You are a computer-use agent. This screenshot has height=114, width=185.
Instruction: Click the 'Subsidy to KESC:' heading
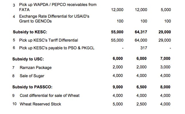coord(30,32)
